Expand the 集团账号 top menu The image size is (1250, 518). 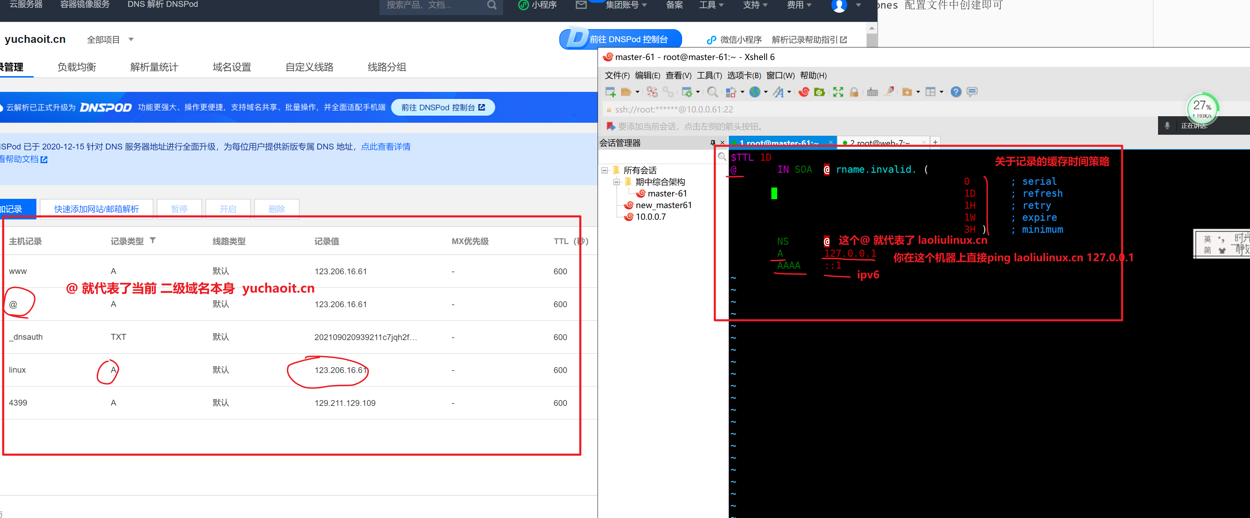click(626, 5)
